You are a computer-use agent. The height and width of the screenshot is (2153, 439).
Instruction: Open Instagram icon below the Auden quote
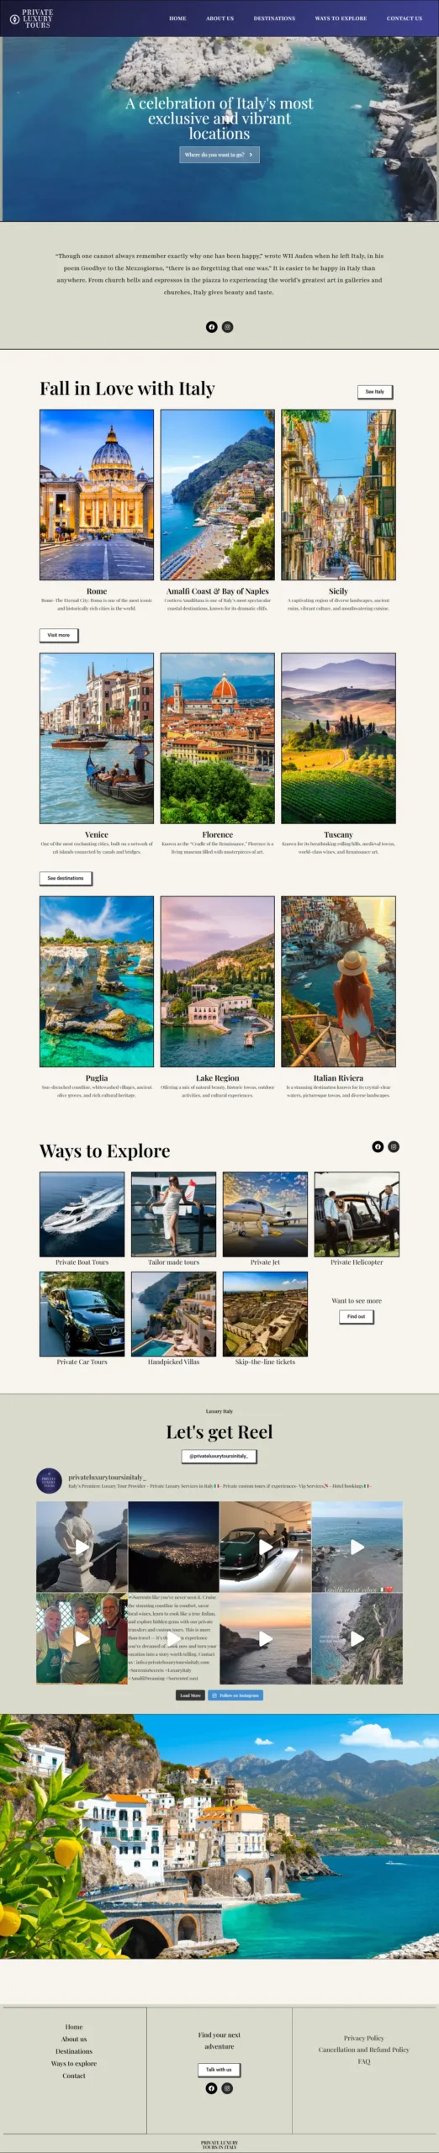227,326
